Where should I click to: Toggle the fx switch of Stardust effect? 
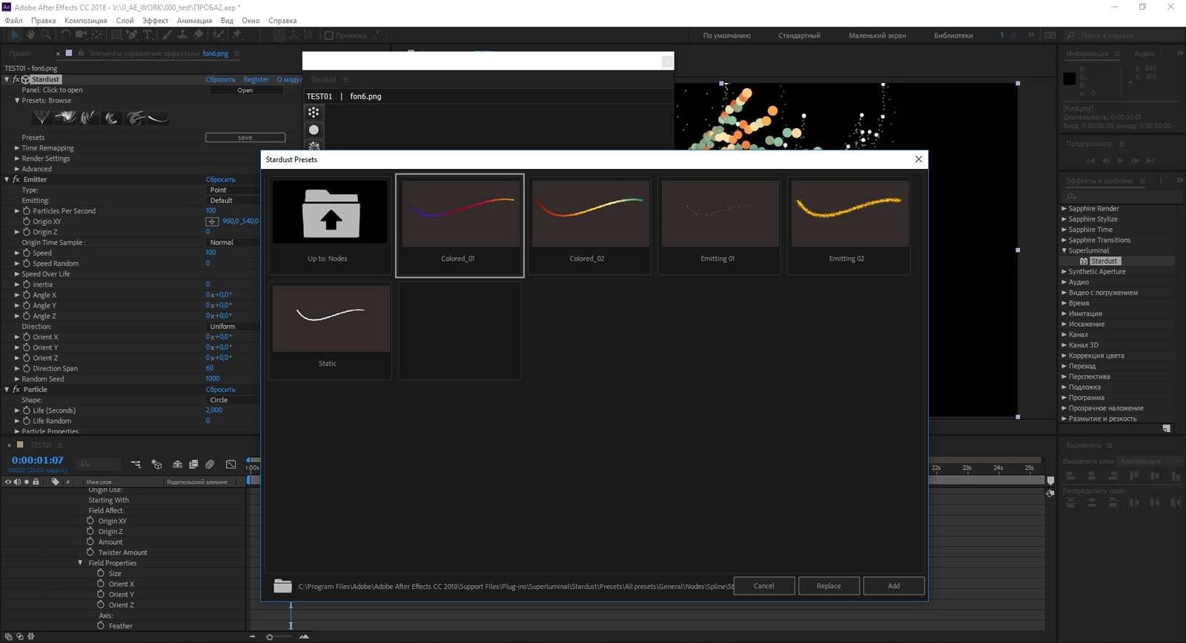click(x=16, y=79)
